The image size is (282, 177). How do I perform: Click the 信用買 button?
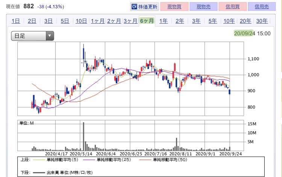232,7
